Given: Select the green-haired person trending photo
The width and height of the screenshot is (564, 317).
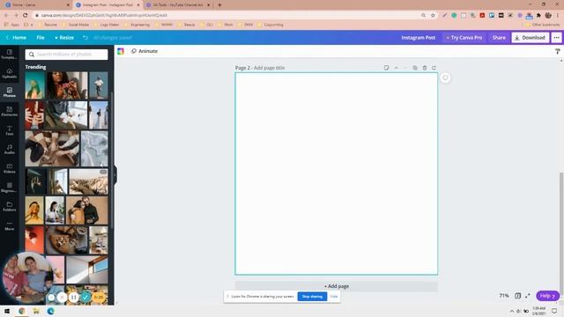Looking at the screenshot, I should coord(35,85).
